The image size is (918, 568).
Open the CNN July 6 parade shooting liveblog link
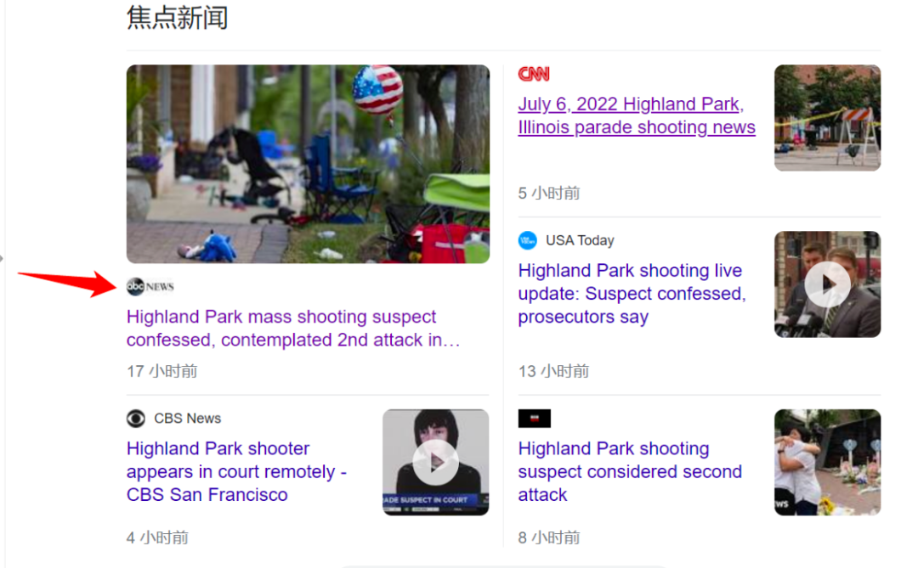point(637,115)
